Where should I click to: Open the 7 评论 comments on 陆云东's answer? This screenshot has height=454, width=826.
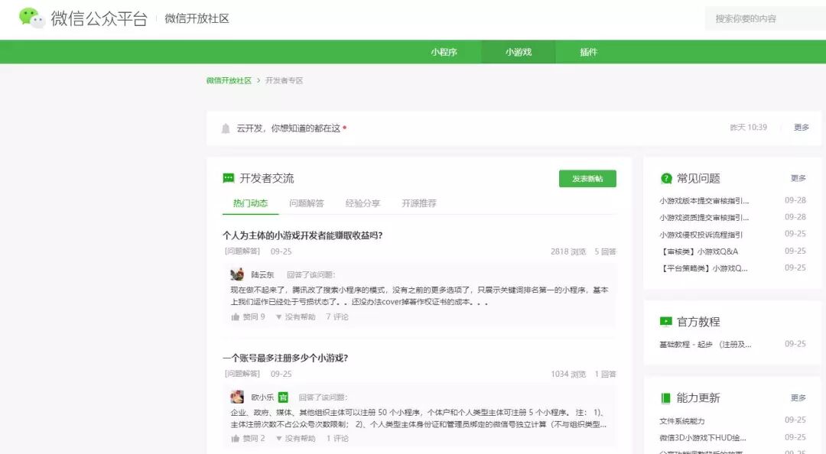click(337, 316)
